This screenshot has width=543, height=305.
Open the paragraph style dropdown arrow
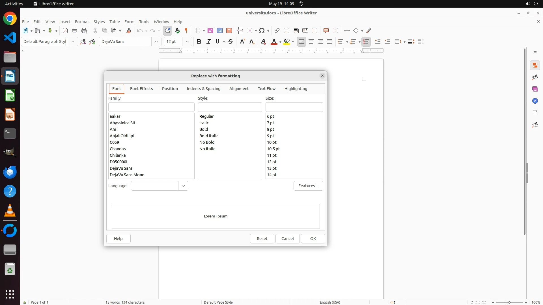pos(73,42)
